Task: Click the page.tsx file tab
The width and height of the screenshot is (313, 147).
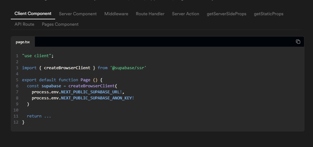Action: point(23,42)
